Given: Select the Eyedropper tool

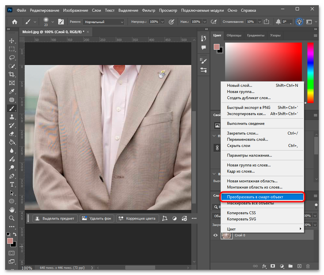Looking at the screenshot, I should point(12,91).
